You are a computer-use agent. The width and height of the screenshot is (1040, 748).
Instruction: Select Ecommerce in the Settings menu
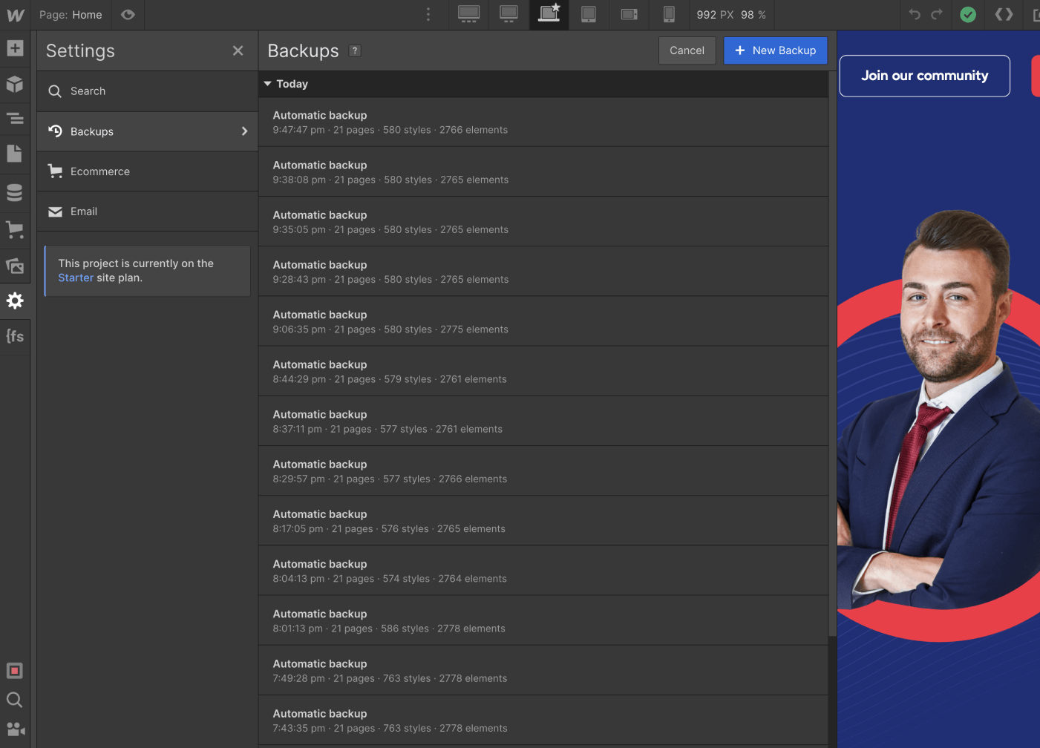[100, 171]
